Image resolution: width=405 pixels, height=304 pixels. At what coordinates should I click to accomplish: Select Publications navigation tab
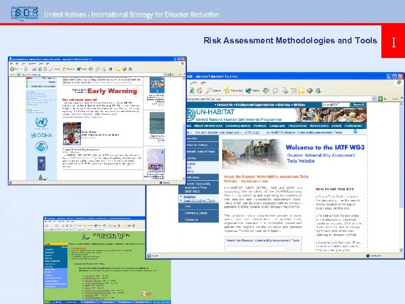(x=353, y=126)
